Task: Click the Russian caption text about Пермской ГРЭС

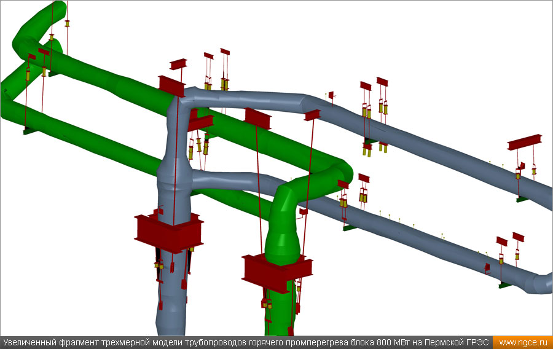Action: pos(246,343)
